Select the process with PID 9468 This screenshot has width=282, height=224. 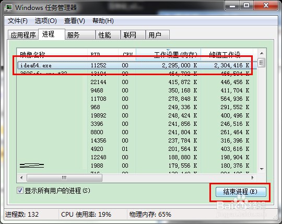137,90
